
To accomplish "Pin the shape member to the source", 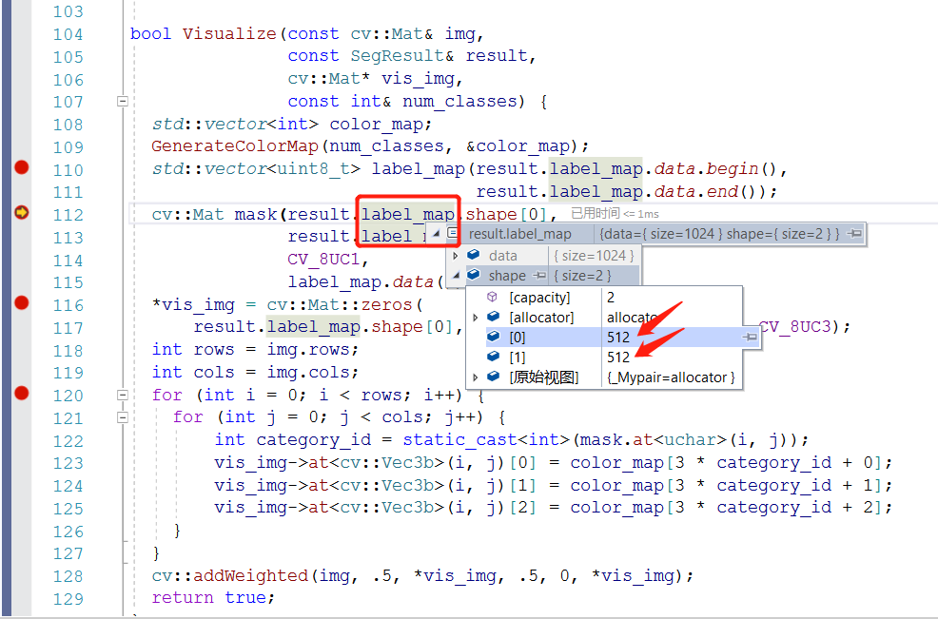I will [x=539, y=276].
